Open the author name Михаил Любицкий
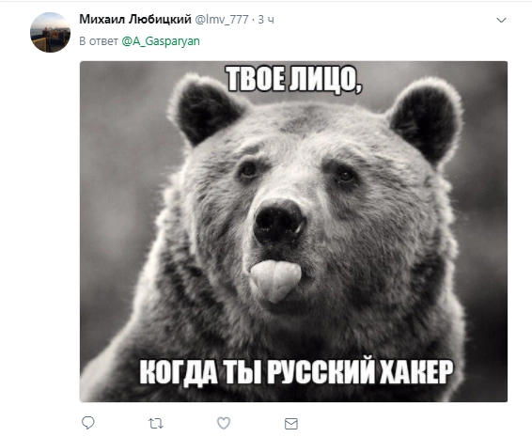The height and width of the screenshot is (437, 532). 135,20
